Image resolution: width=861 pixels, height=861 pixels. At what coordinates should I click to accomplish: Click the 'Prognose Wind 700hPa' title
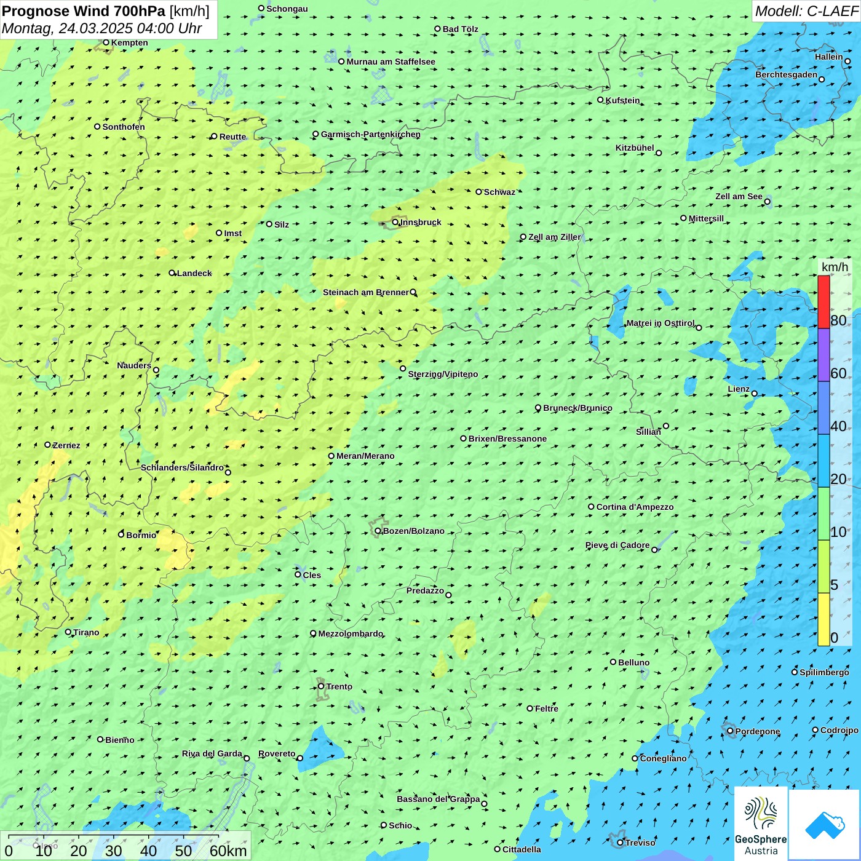click(84, 11)
